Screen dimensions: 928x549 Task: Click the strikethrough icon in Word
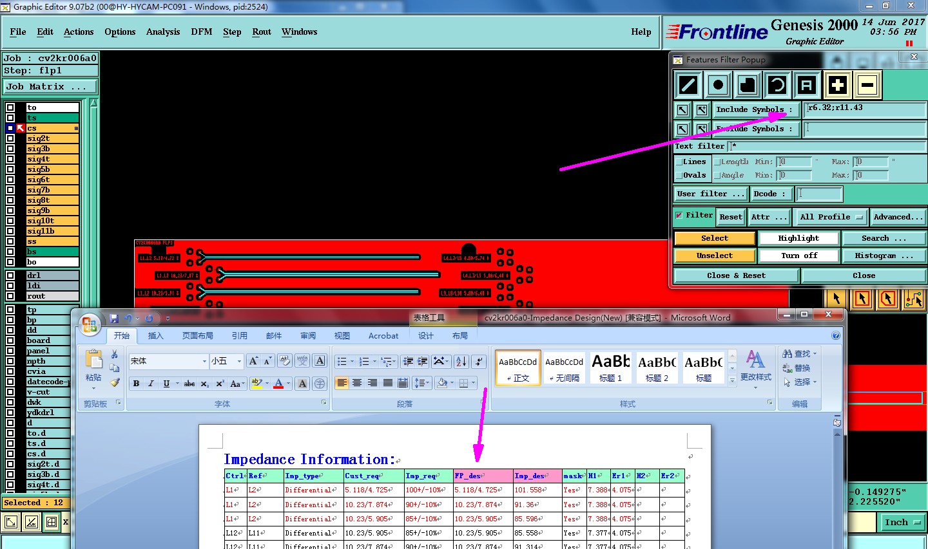(x=189, y=384)
